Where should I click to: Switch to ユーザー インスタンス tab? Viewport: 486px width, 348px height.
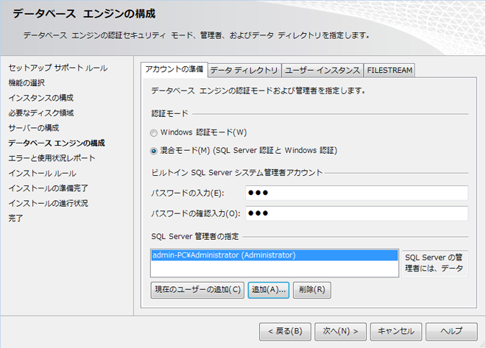[x=323, y=71]
